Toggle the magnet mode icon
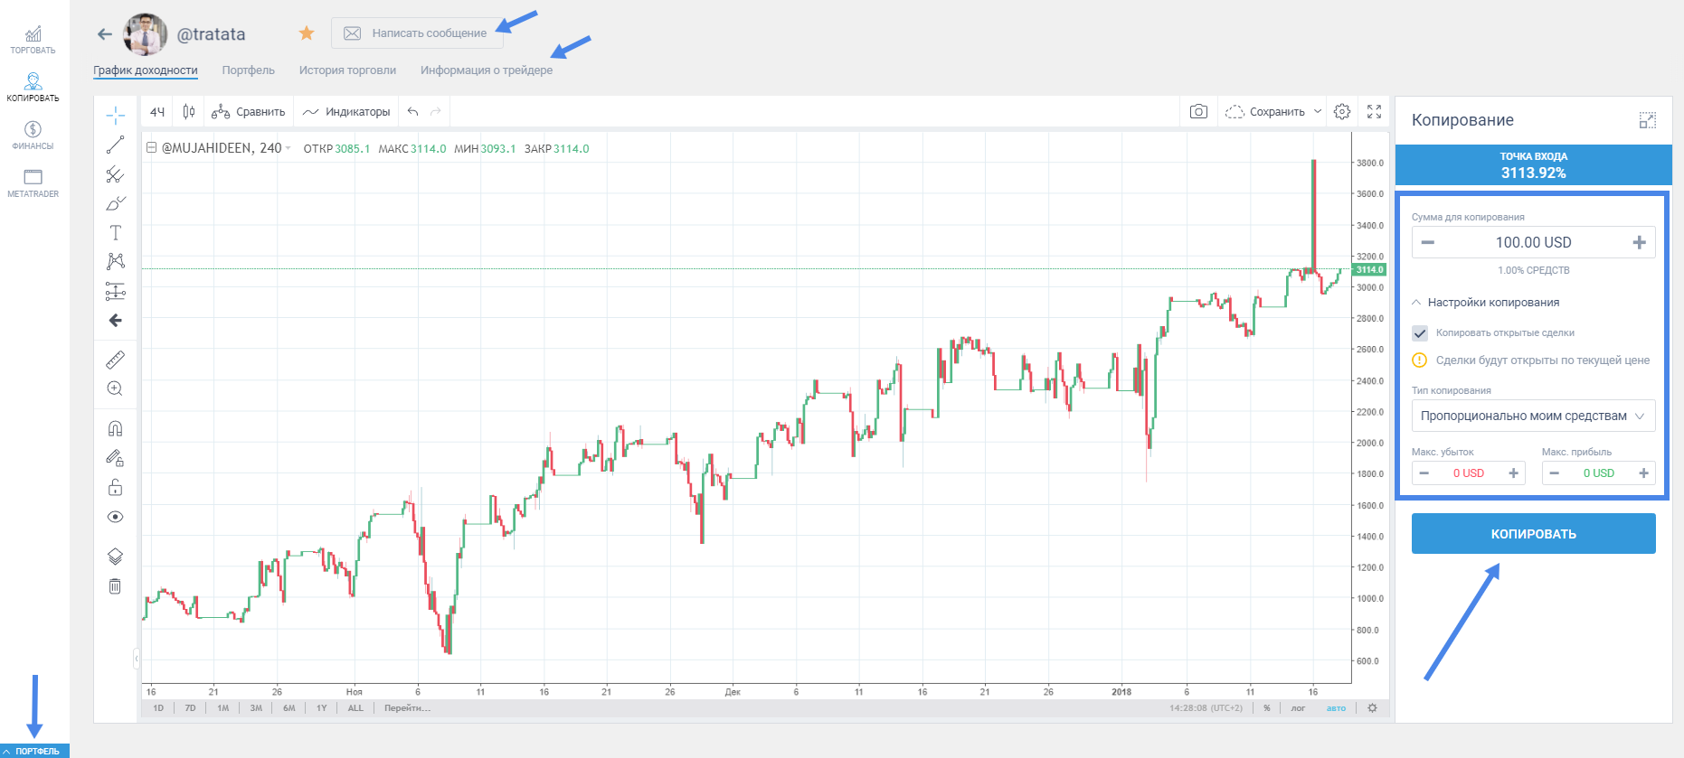Viewport: 1684px width, 758px height. point(115,429)
